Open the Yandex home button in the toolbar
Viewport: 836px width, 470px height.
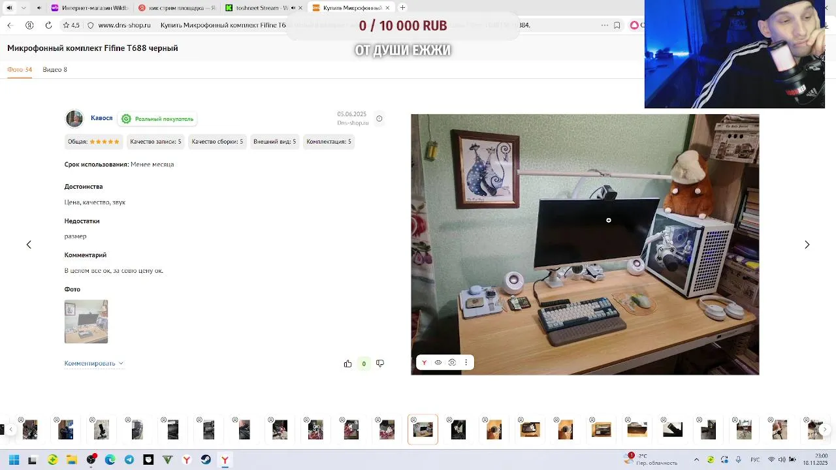[29, 25]
